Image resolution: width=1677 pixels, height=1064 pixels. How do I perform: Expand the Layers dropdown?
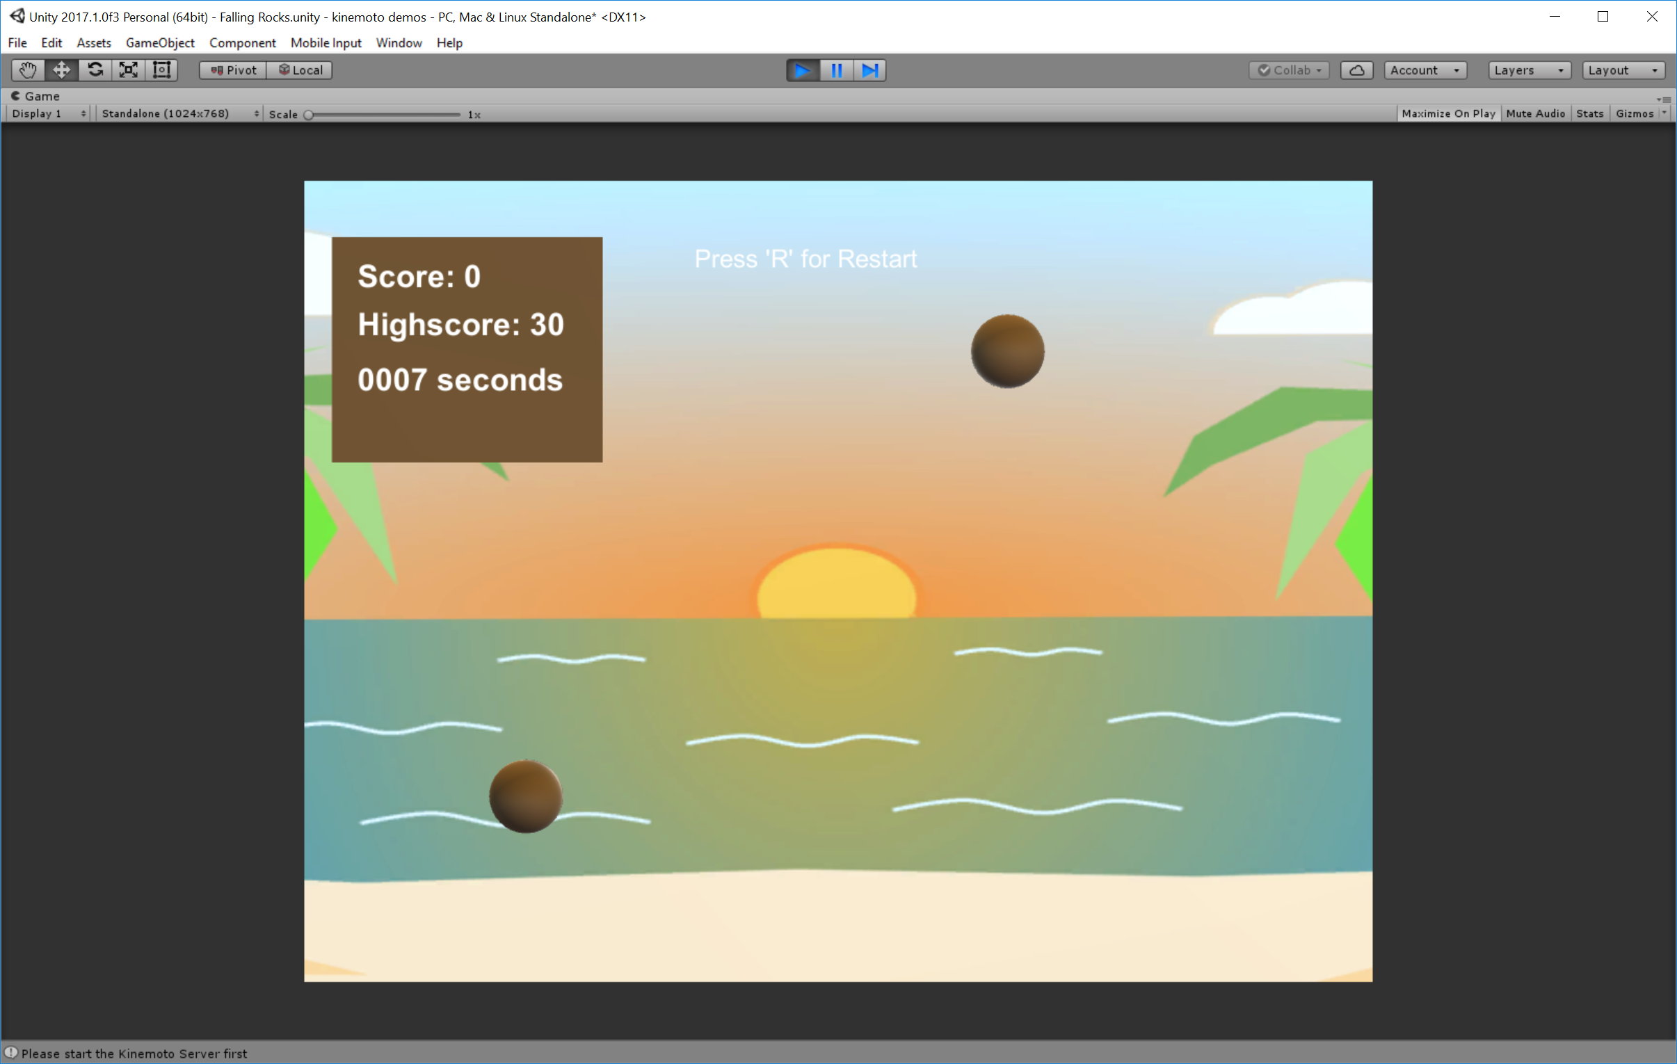pyautogui.click(x=1529, y=70)
